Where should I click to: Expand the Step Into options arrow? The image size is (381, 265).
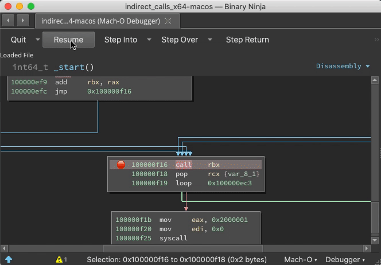coord(149,40)
